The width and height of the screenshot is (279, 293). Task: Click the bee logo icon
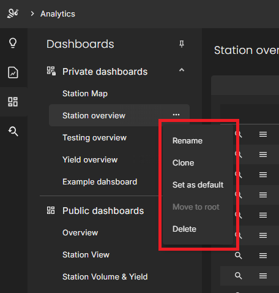13,13
